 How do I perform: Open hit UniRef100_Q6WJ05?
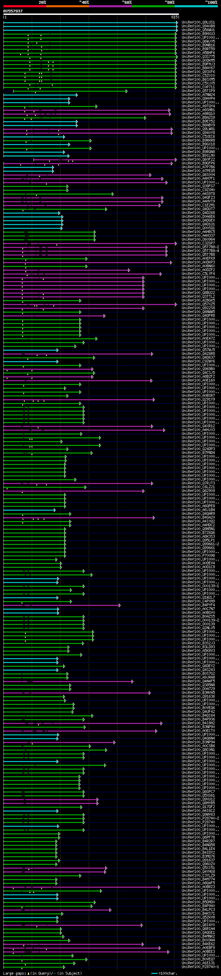click(198, 41)
